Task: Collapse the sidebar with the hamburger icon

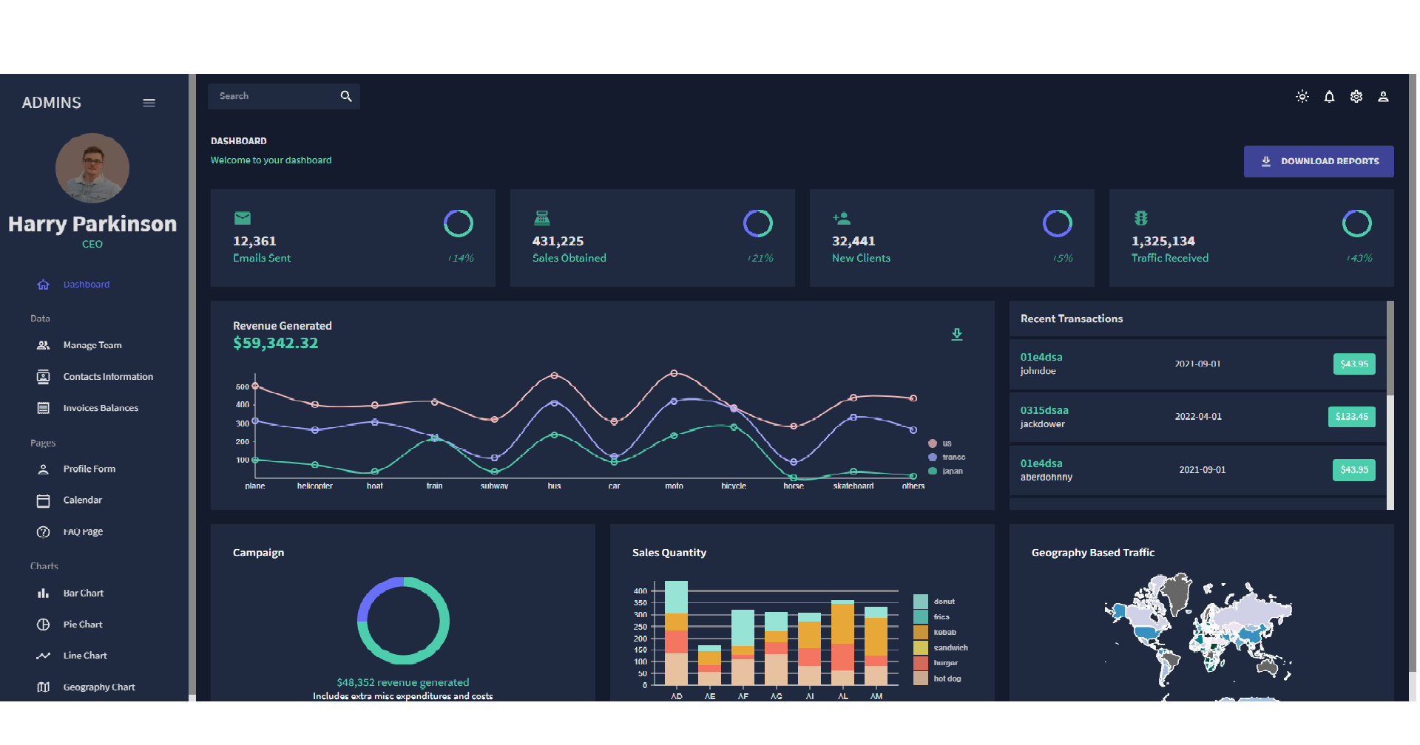Action: coord(149,103)
